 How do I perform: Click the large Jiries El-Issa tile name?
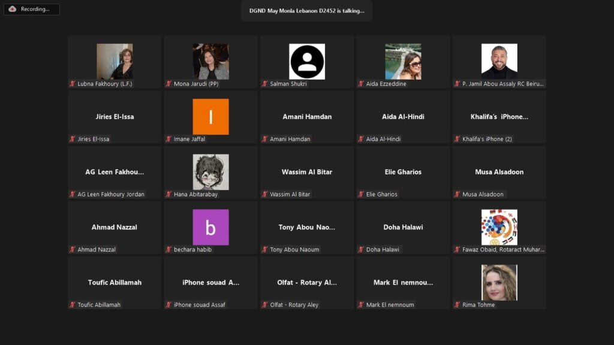coord(115,117)
